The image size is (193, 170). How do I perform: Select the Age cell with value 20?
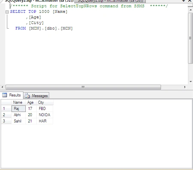click(x=31, y=115)
